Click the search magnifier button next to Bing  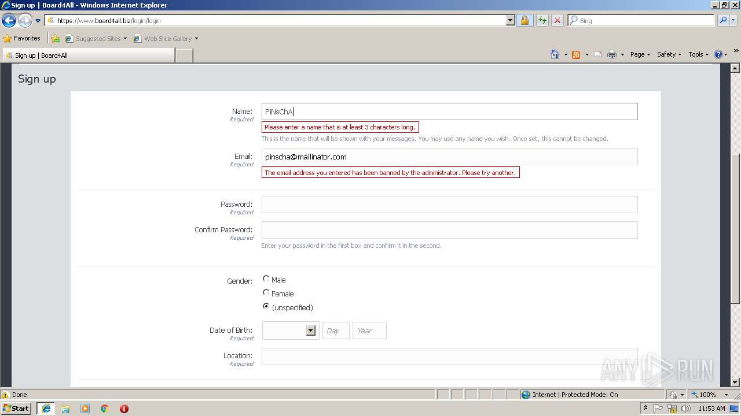(x=723, y=21)
